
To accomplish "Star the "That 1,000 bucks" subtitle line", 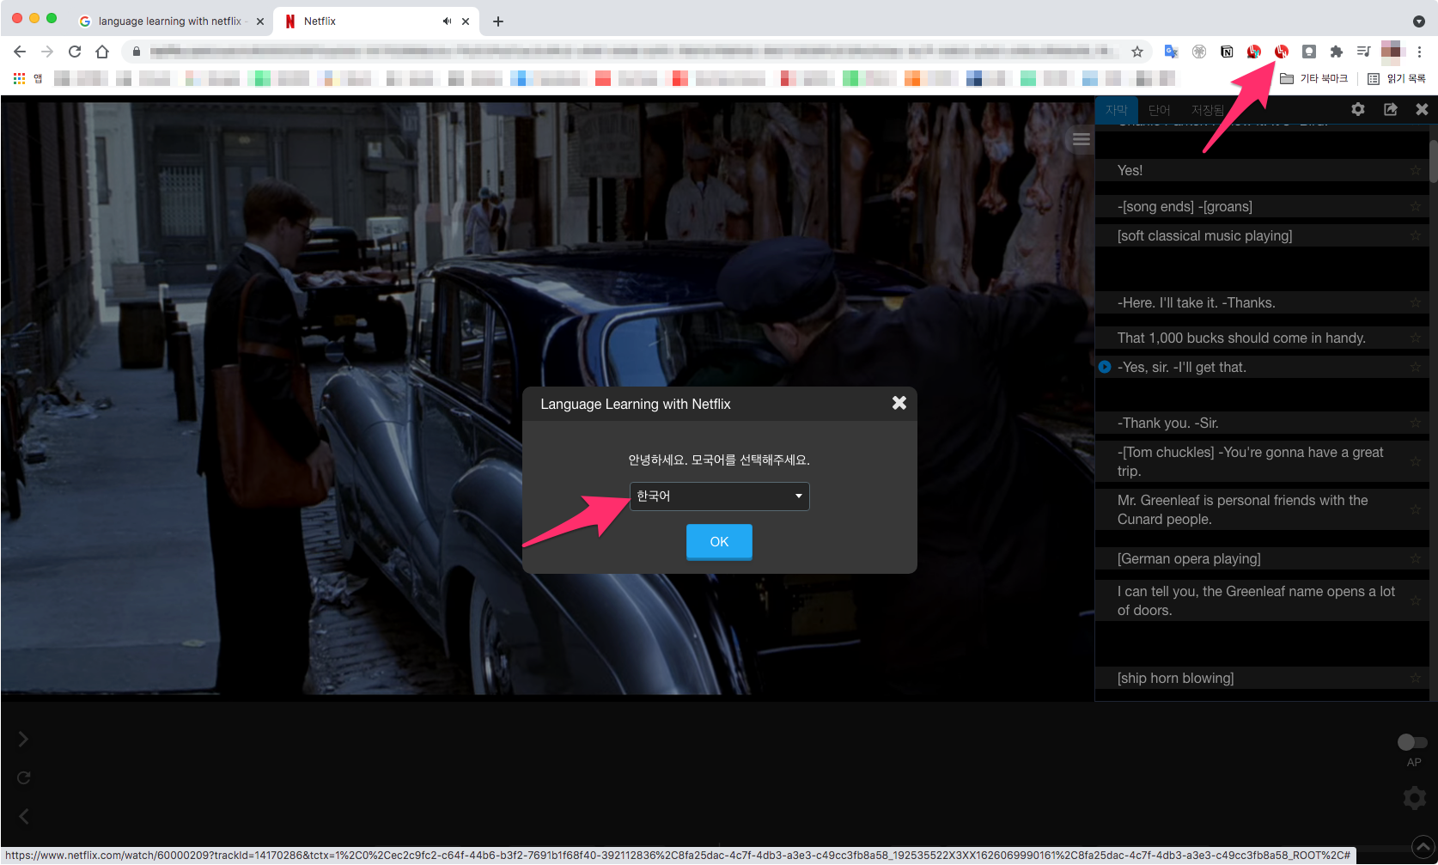I will pyautogui.click(x=1415, y=338).
